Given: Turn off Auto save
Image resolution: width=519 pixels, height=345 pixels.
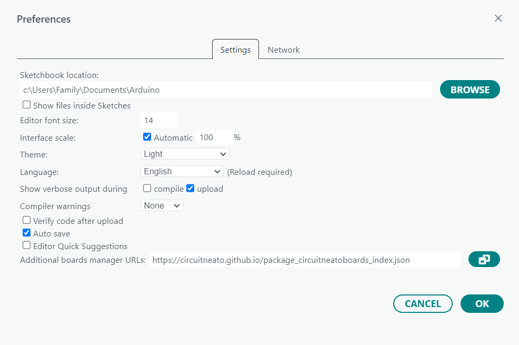Looking at the screenshot, I should click(x=26, y=233).
